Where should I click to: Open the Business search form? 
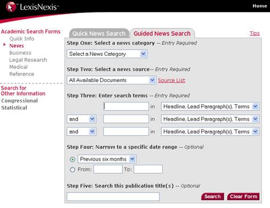pyautogui.click(x=21, y=53)
